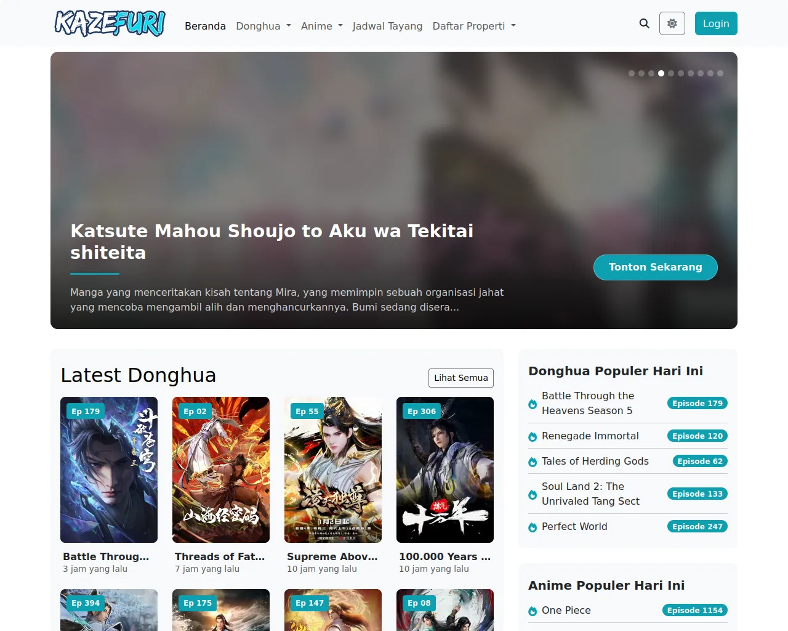Go to the Beranda page
Image resolution: width=788 pixels, height=631 pixels.
pyautogui.click(x=205, y=26)
